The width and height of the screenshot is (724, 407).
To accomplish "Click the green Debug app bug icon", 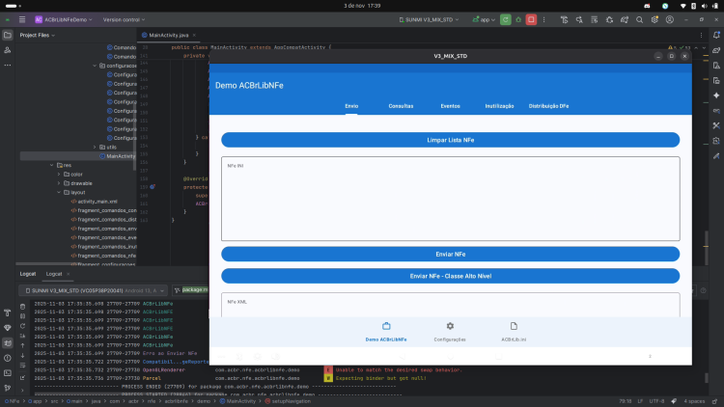I will pos(518,20).
